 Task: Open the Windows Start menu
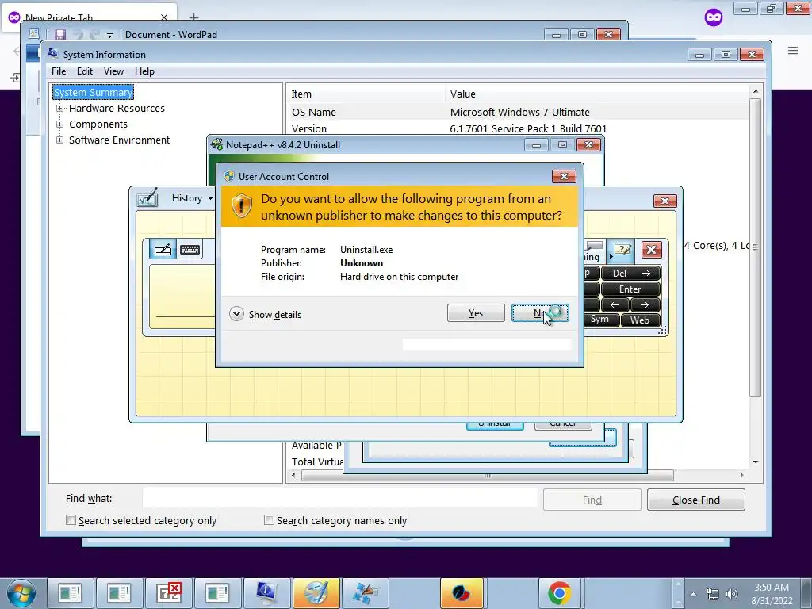click(21, 593)
